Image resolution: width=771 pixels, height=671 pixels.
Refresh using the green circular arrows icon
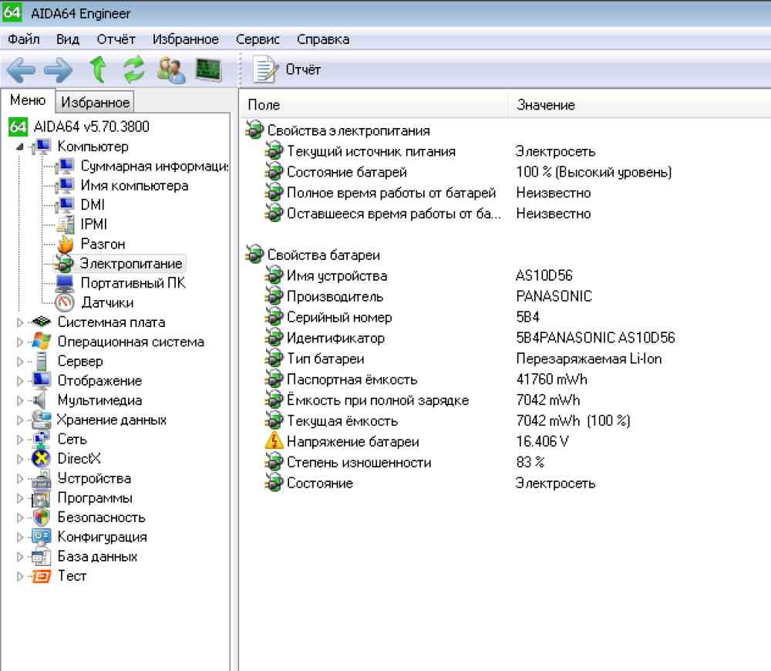[133, 69]
